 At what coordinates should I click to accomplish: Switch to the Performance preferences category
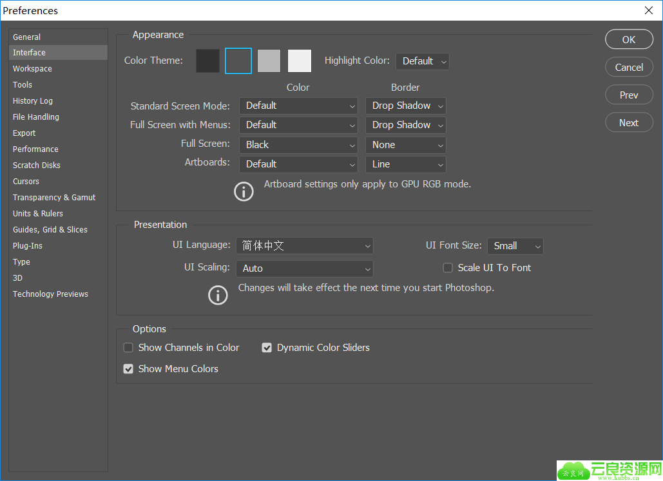point(35,149)
